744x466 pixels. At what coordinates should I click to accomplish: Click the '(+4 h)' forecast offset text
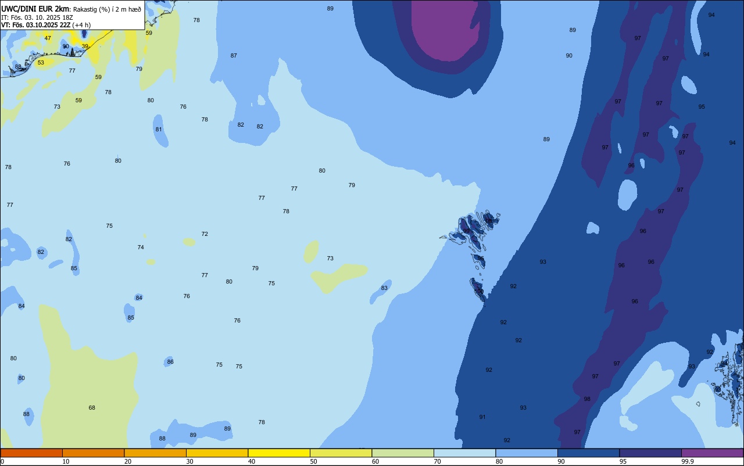click(81, 25)
